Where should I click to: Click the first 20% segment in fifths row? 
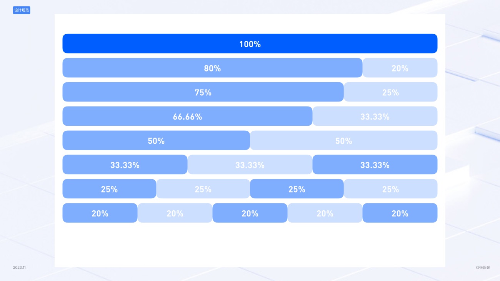(100, 213)
